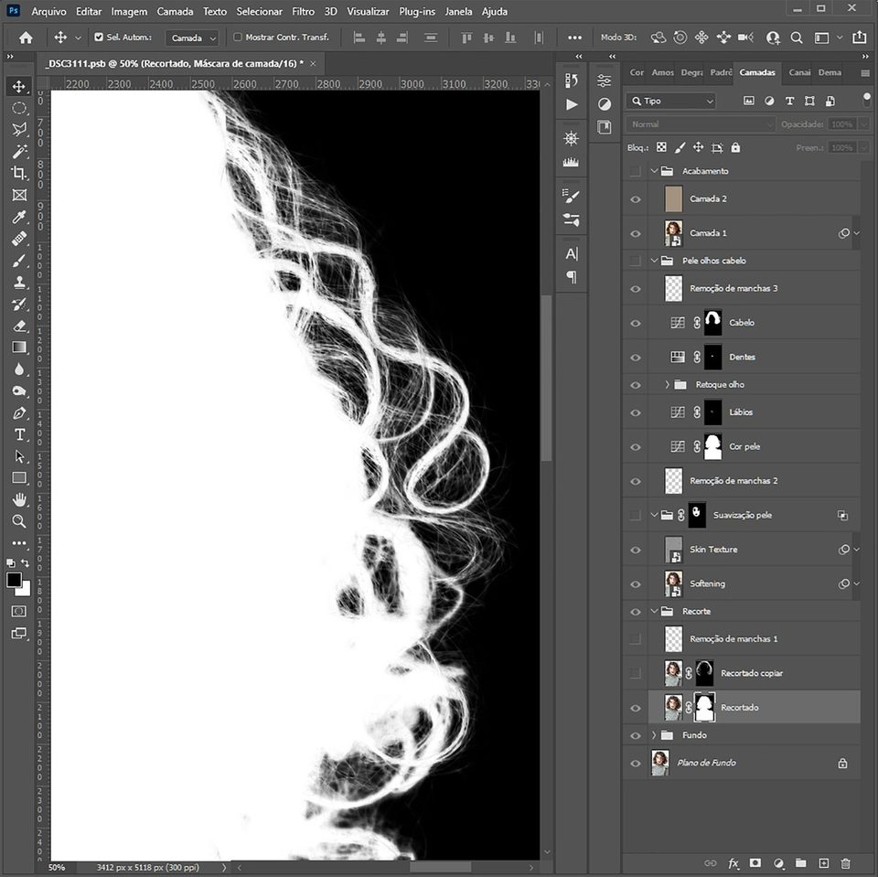Viewport: 878px width, 877px height.
Task: Select the Eyedropper tool
Action: (x=19, y=217)
